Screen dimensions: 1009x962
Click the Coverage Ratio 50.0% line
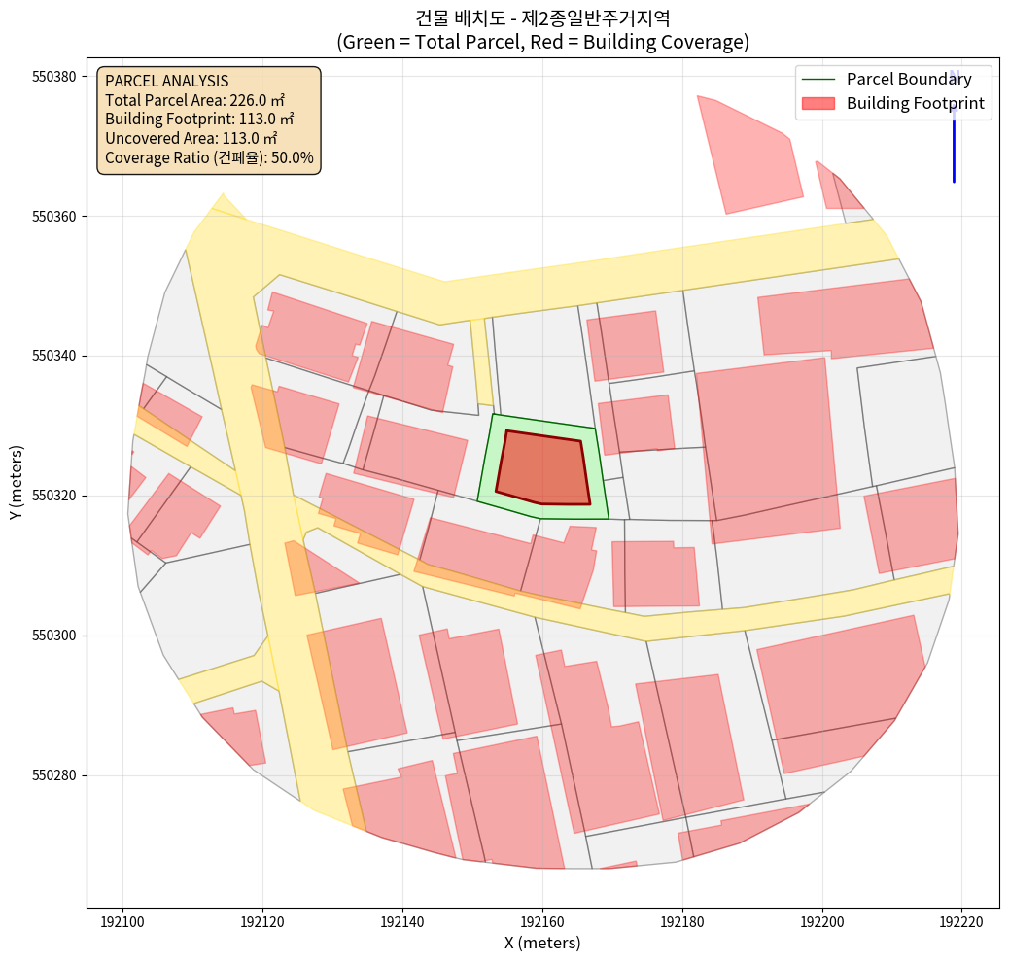point(209,156)
